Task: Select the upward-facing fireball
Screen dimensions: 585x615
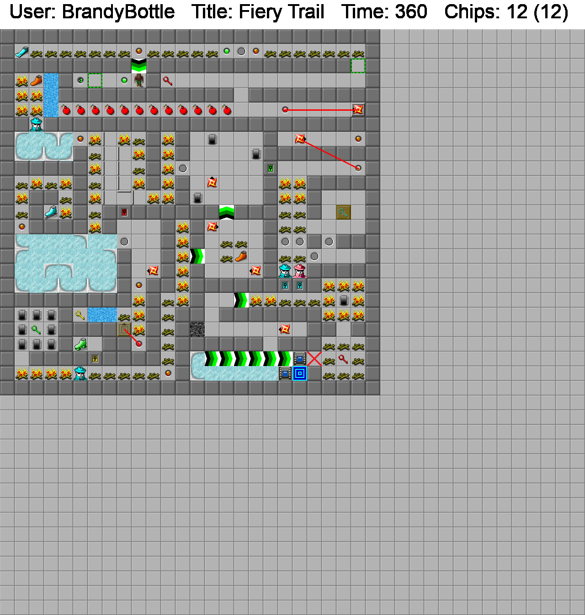Action: pos(212,183)
